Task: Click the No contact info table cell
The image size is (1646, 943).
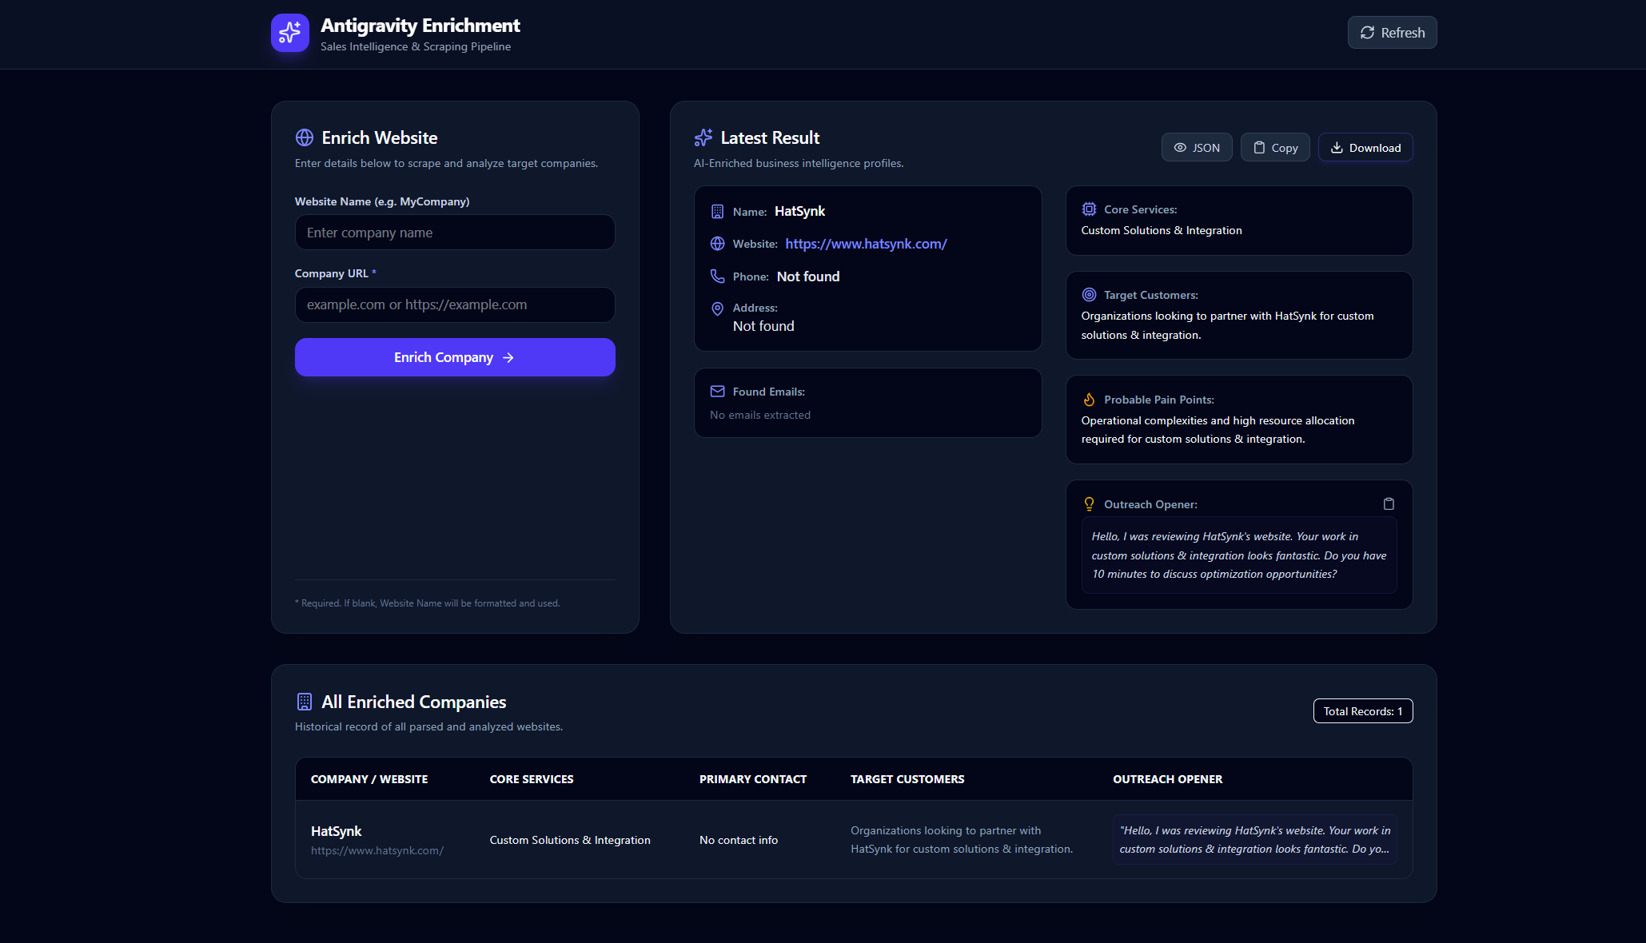Action: 739,840
